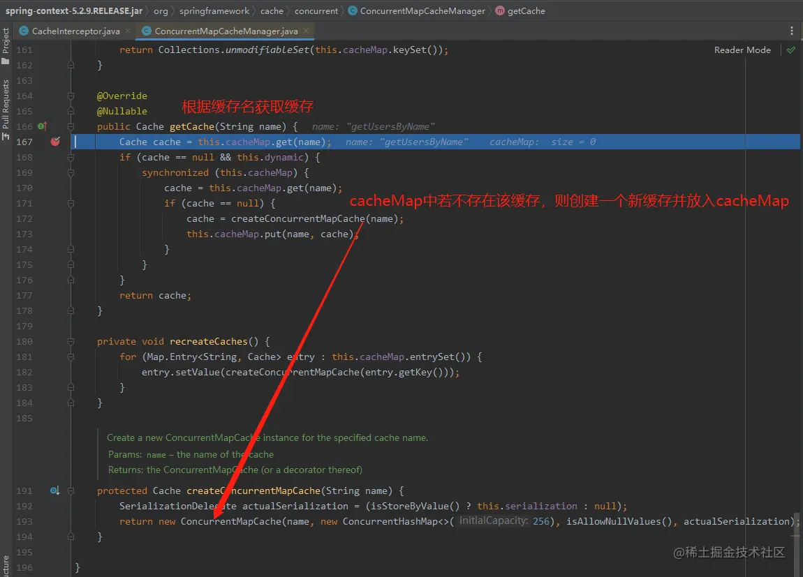Click isStoreByValue() on line 192

(415, 506)
